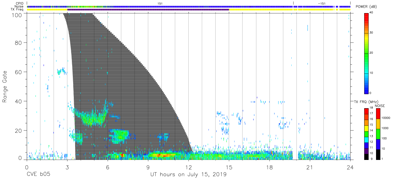Click the TX FRQ (MHz) colorbar
This screenshot has height=181, width=394.
[366, 133]
